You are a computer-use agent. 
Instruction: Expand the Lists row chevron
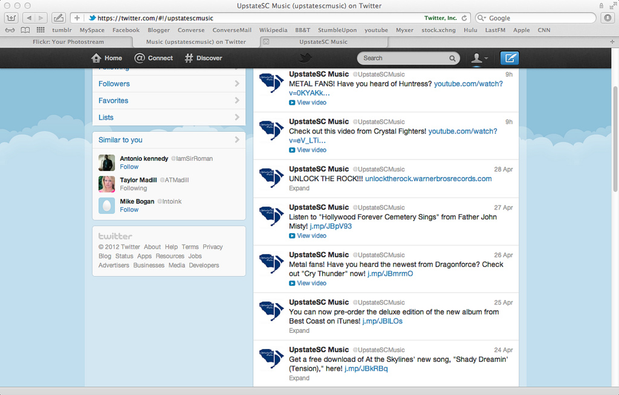tap(237, 117)
